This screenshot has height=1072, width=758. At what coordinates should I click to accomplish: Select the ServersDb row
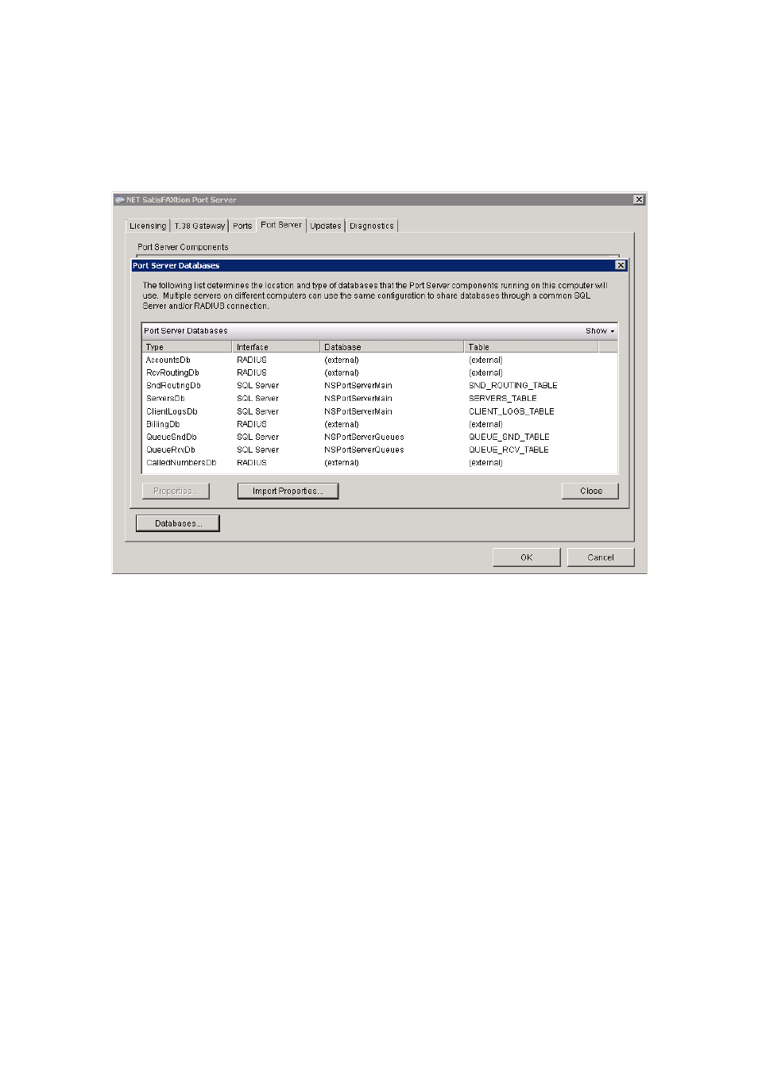pyautogui.click(x=380, y=399)
